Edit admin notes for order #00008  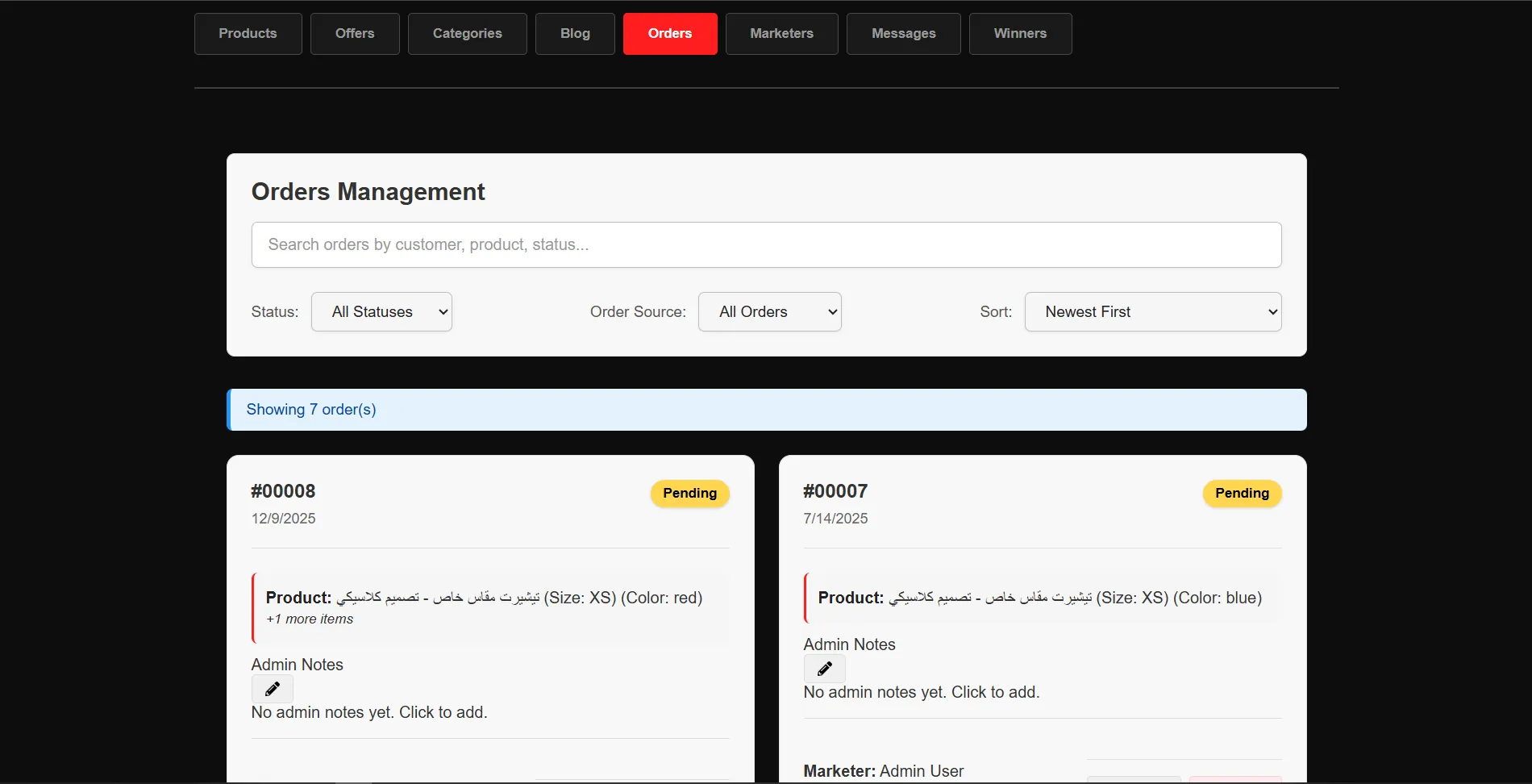[273, 689]
